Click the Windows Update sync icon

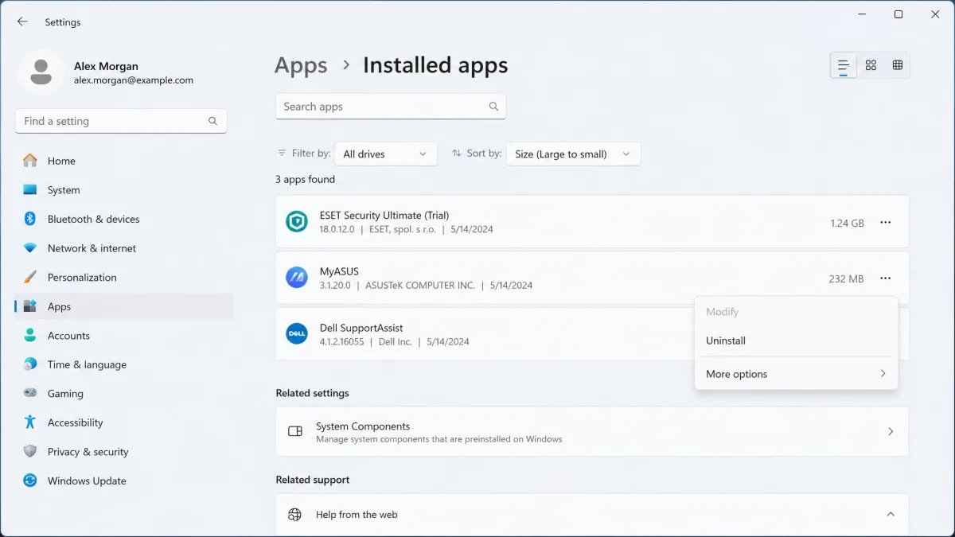point(30,481)
